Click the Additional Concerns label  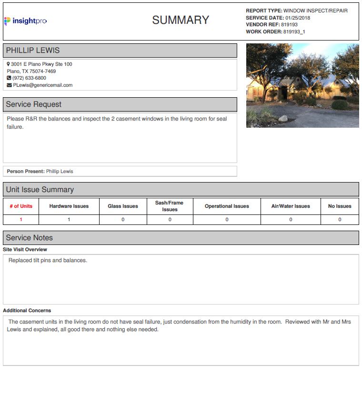[27, 310]
